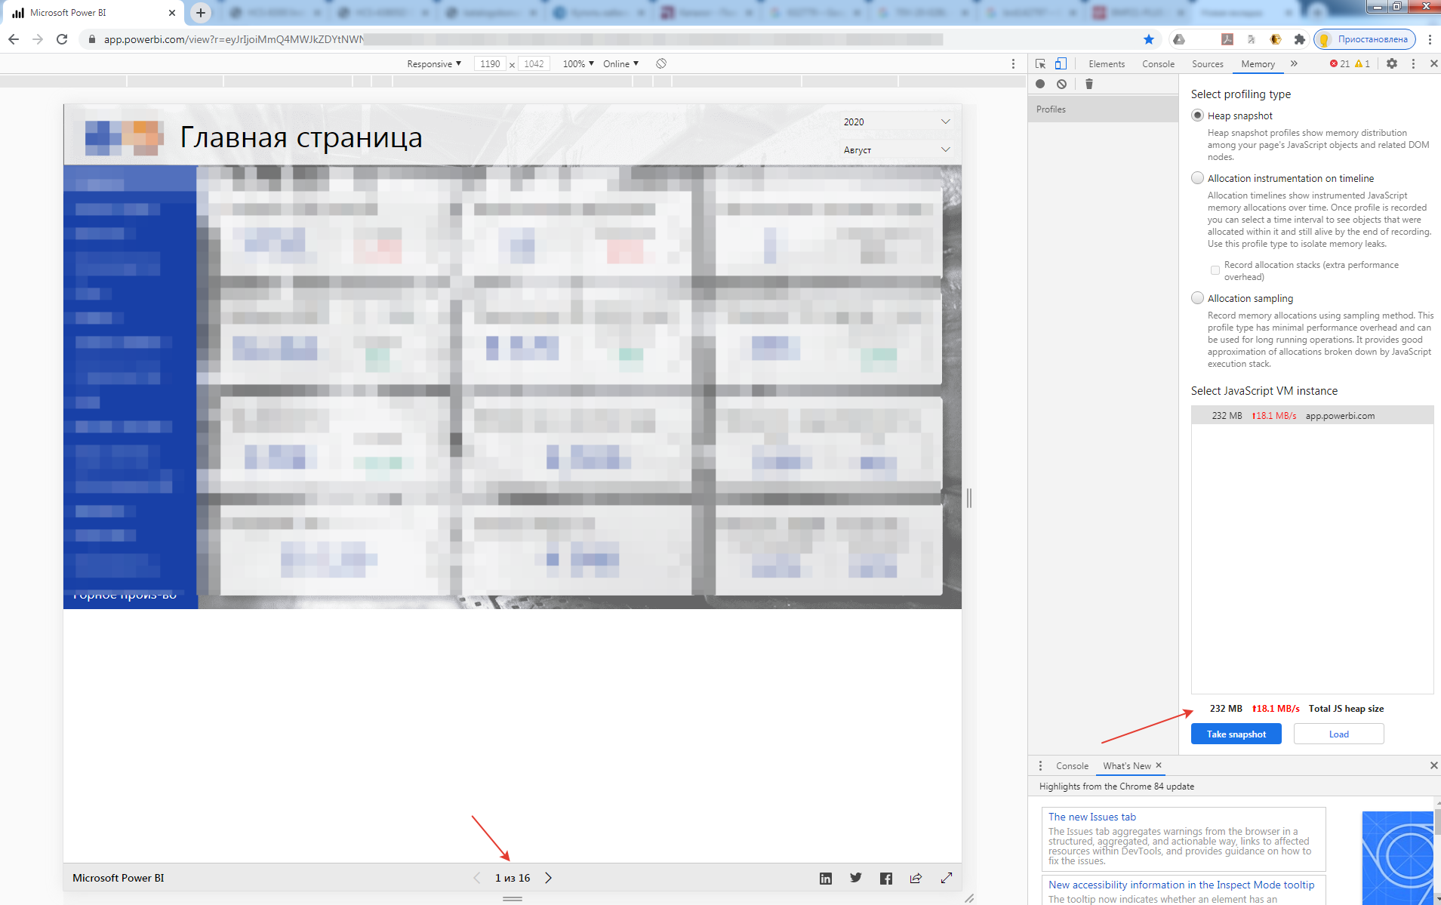Edit the viewport height field 1042
Image resolution: width=1441 pixels, height=905 pixels.
coord(534,63)
